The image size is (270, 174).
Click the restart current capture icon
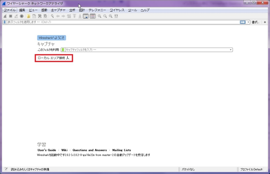pyautogui.click(x=16, y=16)
